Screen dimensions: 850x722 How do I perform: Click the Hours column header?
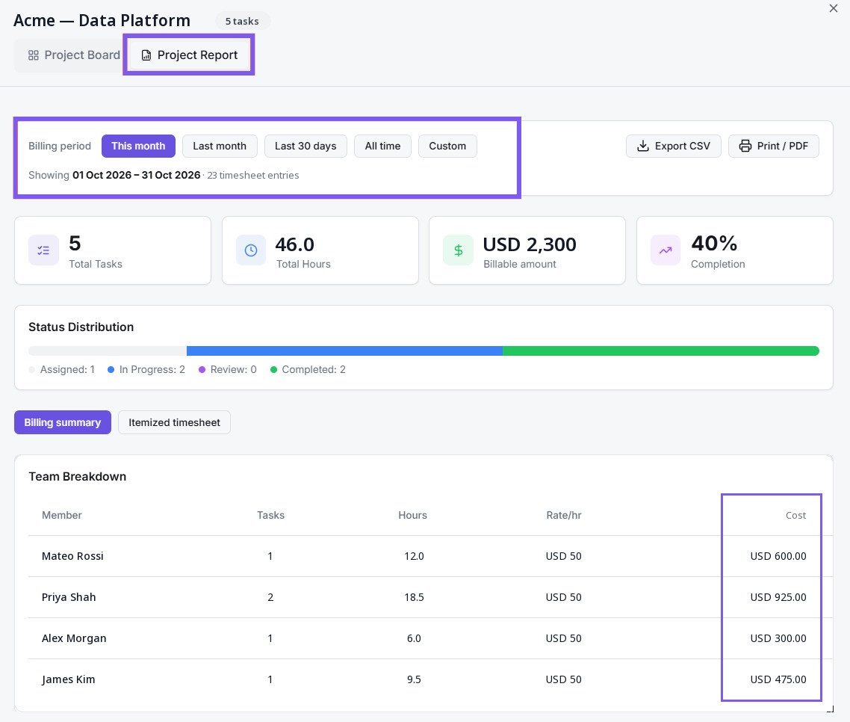point(412,515)
